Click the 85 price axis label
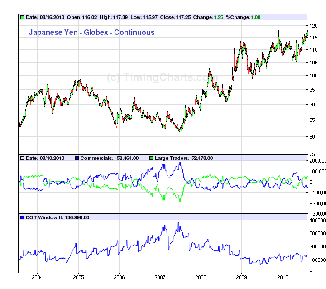Screen dimensions: 326x289 [x=312, y=120]
